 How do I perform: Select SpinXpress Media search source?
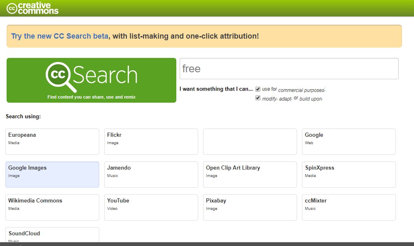[x=349, y=175]
